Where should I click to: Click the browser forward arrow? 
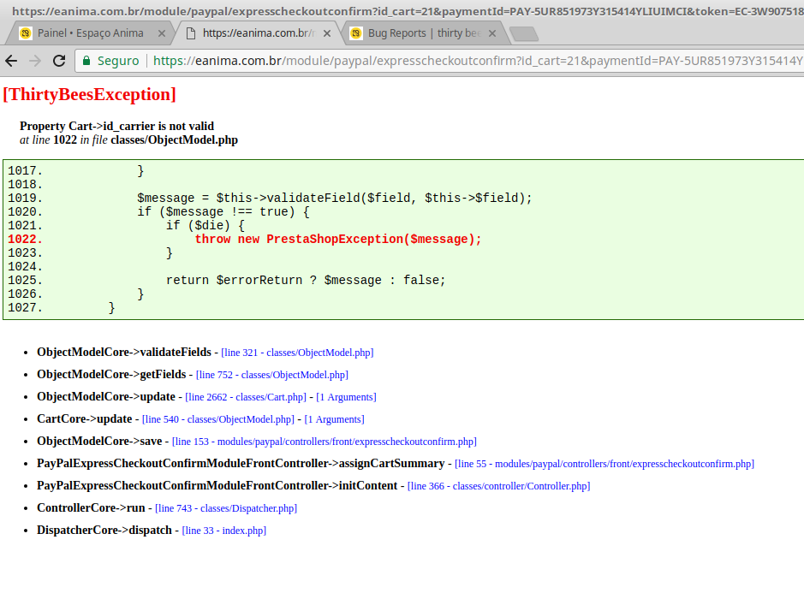(x=35, y=61)
